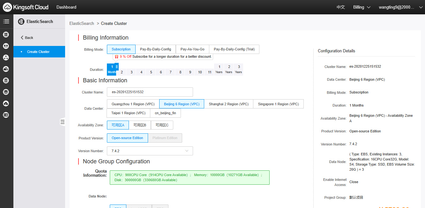Go back using the Back link
Image resolution: width=425 pixels, height=208 pixels.
pos(27,38)
